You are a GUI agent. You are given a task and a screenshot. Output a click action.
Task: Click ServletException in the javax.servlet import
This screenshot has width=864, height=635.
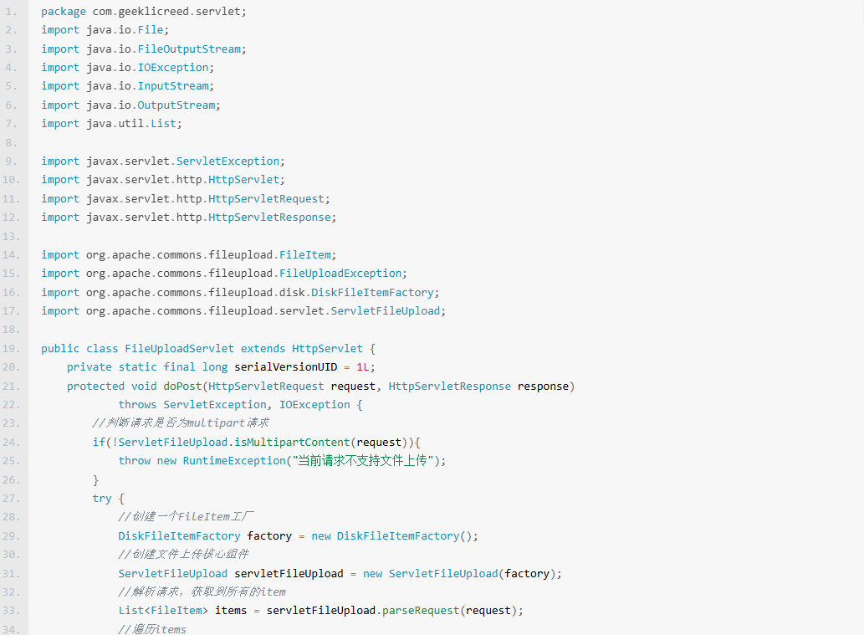[228, 161]
